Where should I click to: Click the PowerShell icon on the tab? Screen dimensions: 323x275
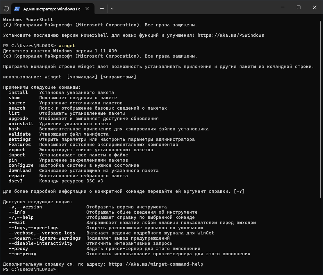(17, 8)
